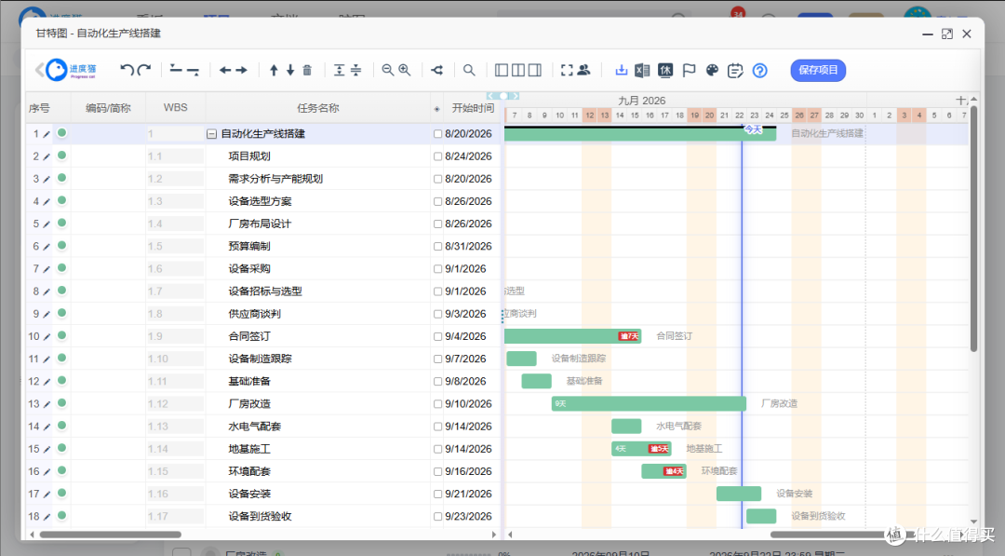Open the search magnifier tool
1005x556 pixels.
[x=469, y=70]
